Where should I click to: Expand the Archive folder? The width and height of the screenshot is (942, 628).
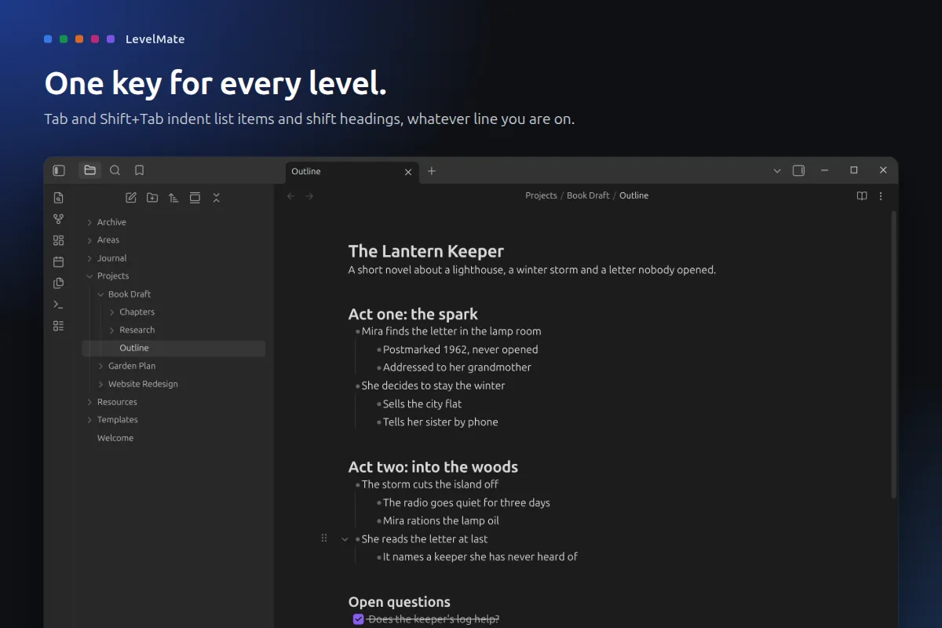tap(89, 222)
